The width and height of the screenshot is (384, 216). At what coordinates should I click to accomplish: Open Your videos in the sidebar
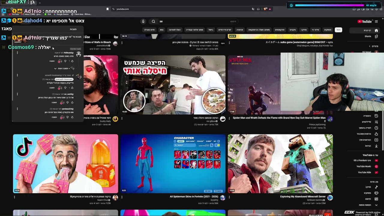point(376,140)
